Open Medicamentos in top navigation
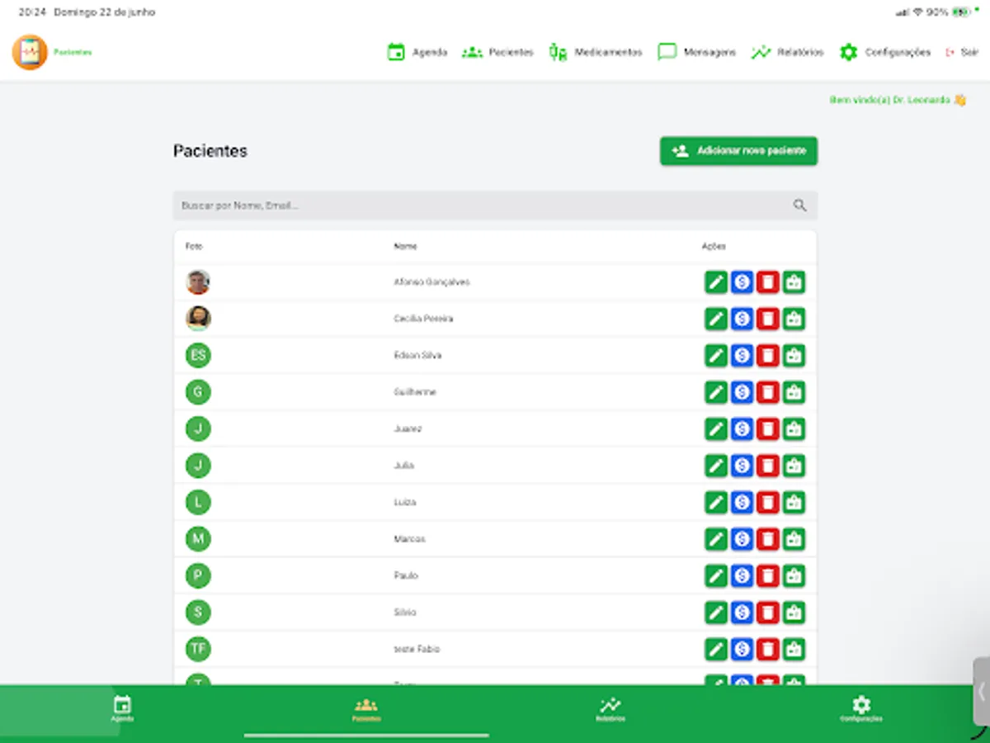 point(596,52)
